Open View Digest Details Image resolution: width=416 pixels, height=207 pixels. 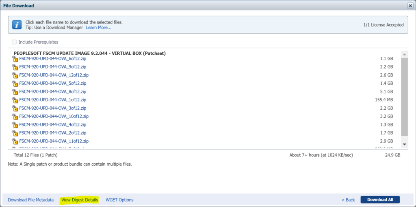tap(80, 200)
